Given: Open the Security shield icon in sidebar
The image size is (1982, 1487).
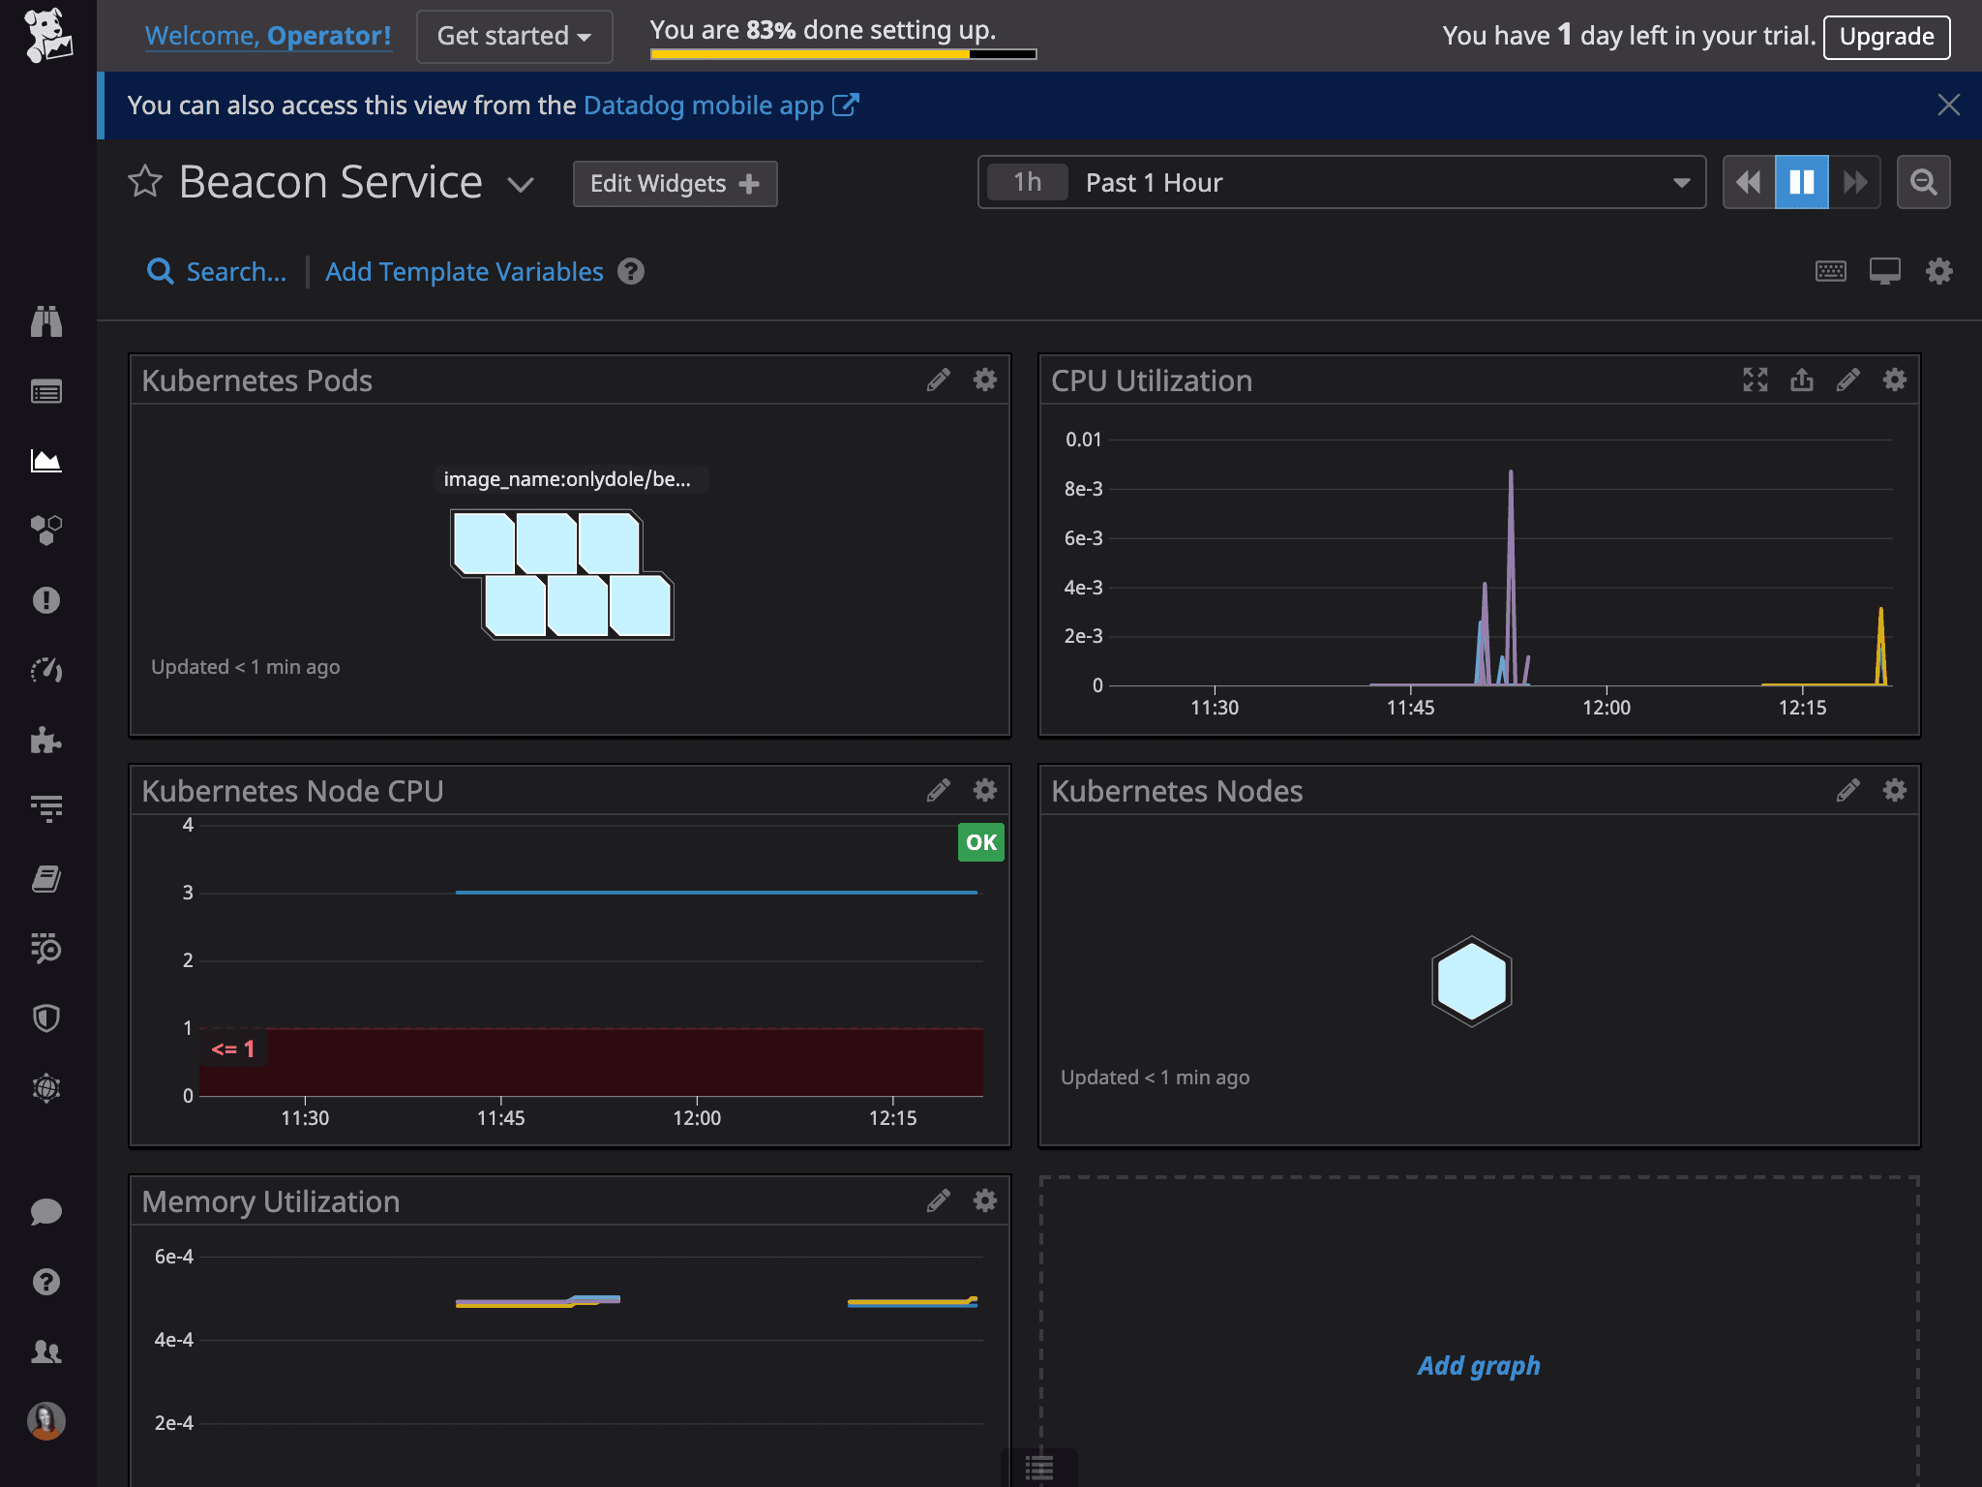Looking at the screenshot, I should click(x=46, y=1017).
